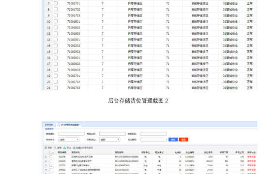Tick the checkbox in row 71002703
The height and width of the screenshot is (174, 276).
(x=56, y=87)
